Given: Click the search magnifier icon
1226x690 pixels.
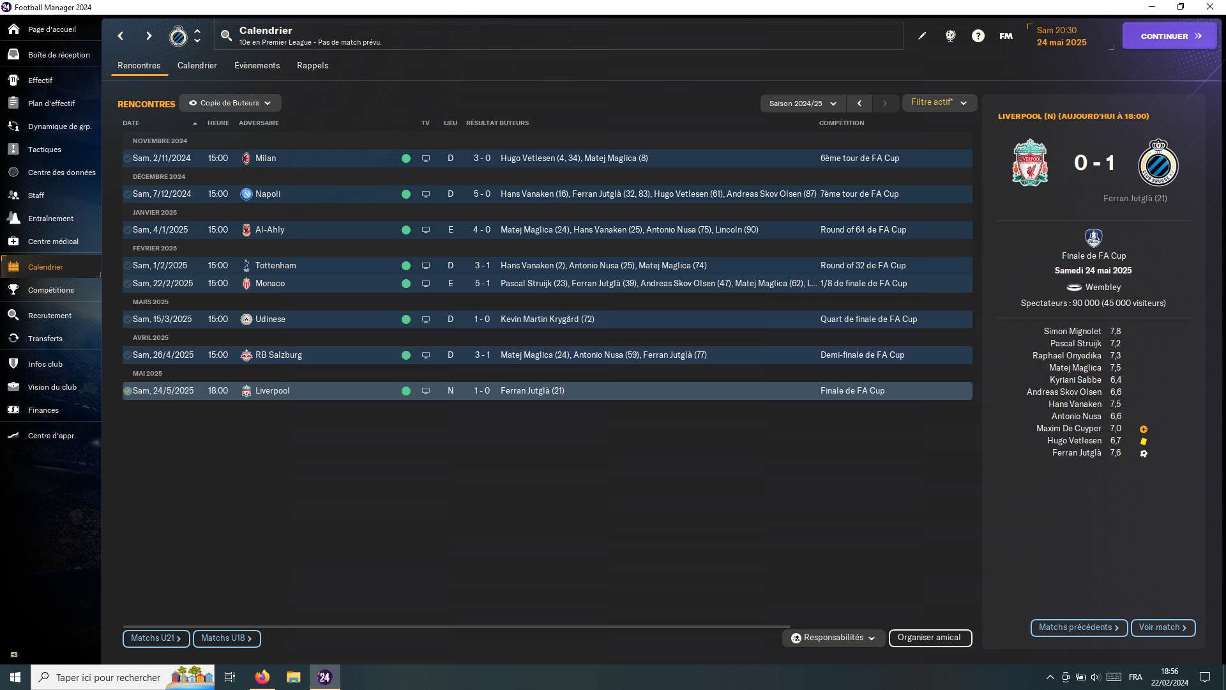Looking at the screenshot, I should (226, 36).
